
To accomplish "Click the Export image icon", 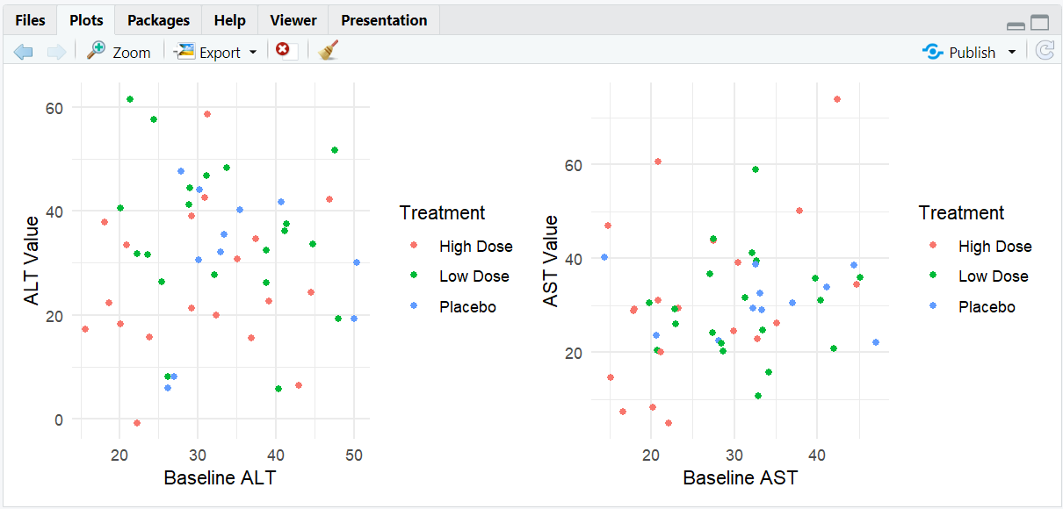I will [184, 52].
